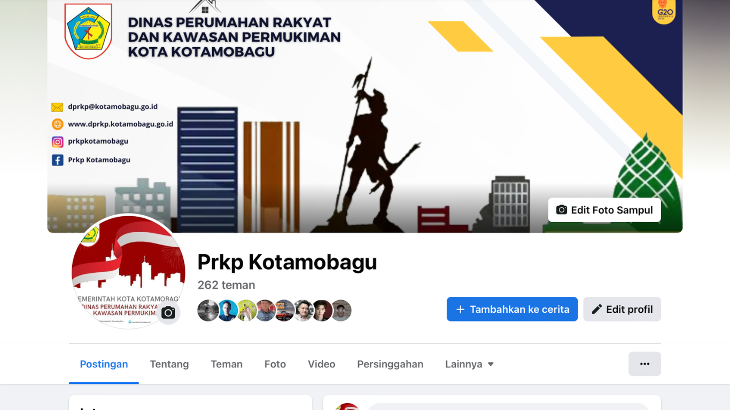Viewport: 730px width, 410px height.
Task: Expand the Lainnya dropdown
Action: (469, 364)
